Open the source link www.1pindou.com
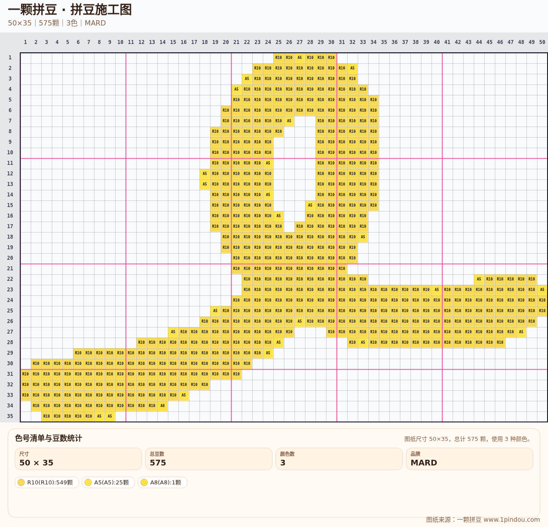This screenshot has width=548, height=527. point(512,520)
